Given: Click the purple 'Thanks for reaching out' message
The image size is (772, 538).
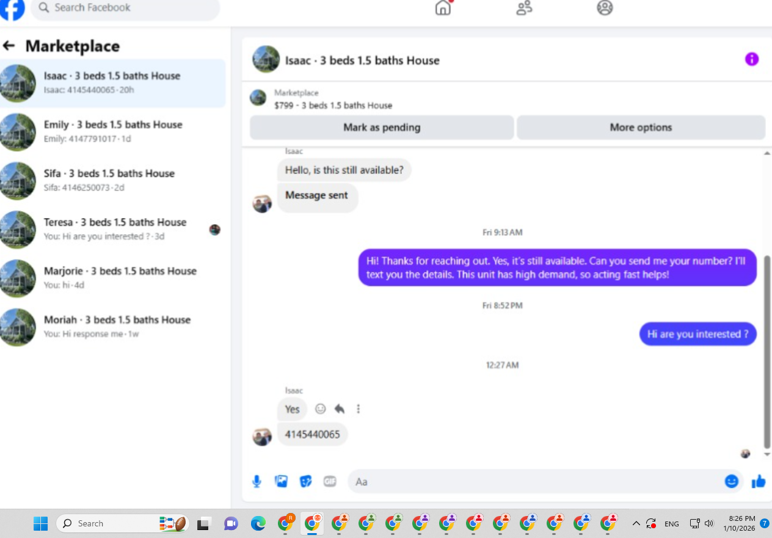Looking at the screenshot, I should (557, 267).
